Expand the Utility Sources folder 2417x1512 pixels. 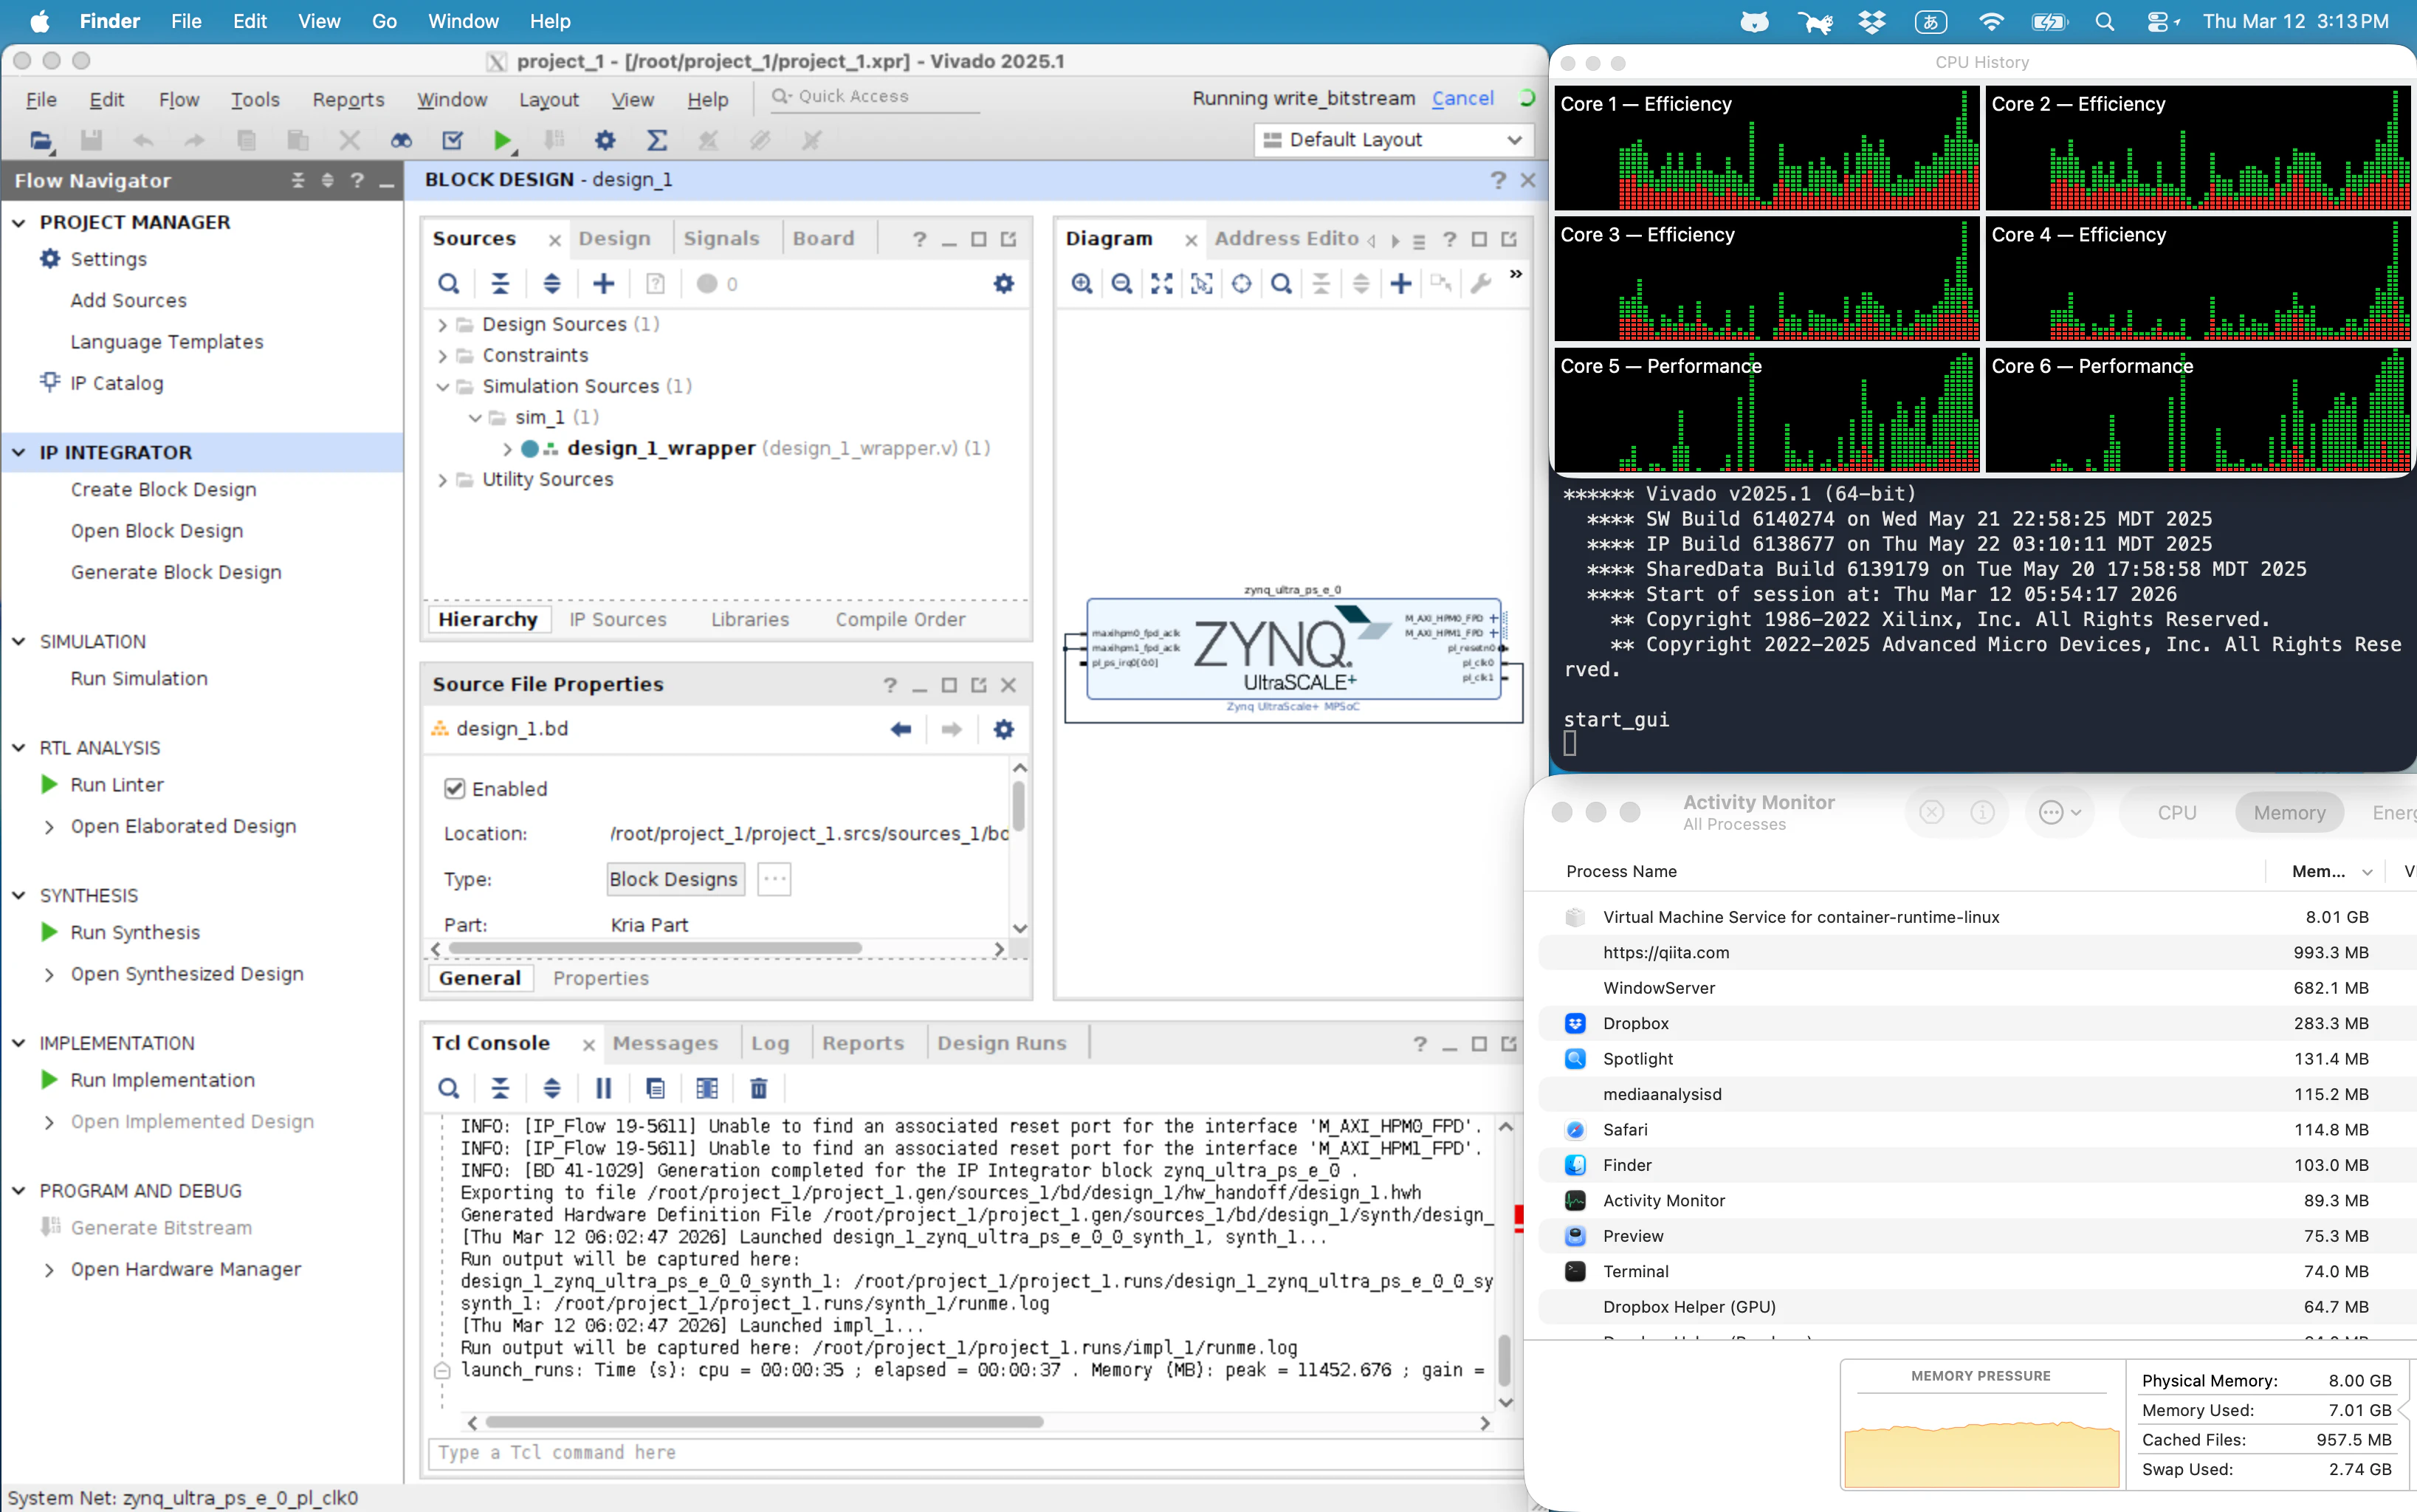point(442,480)
